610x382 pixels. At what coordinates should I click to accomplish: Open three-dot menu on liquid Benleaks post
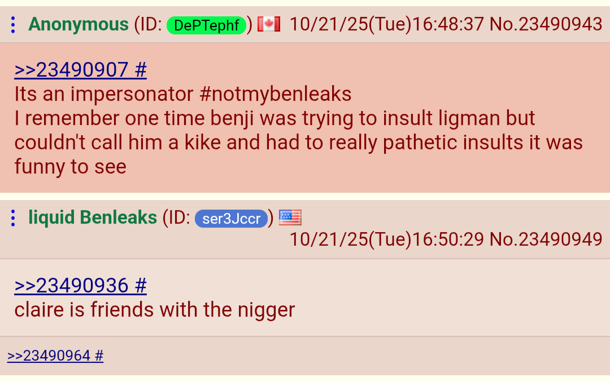[13, 218]
